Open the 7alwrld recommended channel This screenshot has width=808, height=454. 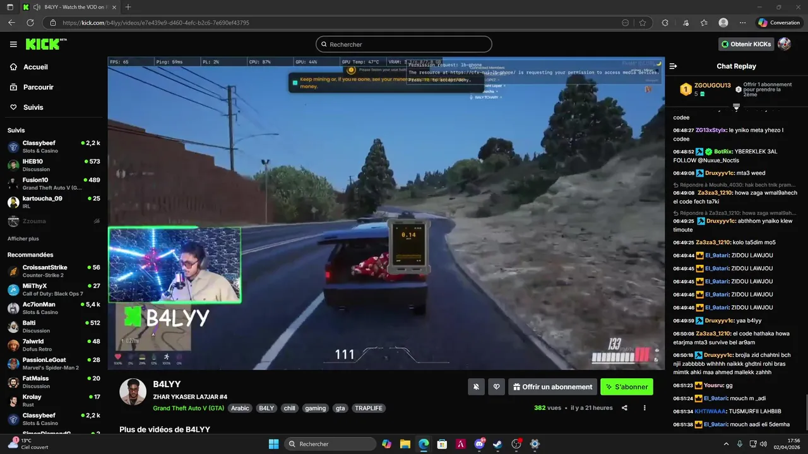[x=54, y=345]
